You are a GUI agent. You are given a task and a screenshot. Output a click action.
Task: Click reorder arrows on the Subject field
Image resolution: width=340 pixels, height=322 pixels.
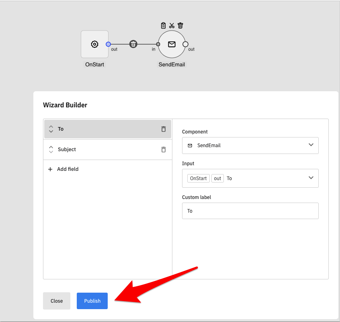tap(51, 150)
